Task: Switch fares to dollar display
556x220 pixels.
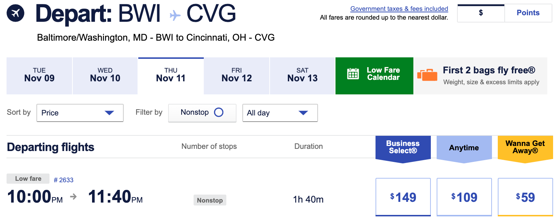Action: [481, 13]
